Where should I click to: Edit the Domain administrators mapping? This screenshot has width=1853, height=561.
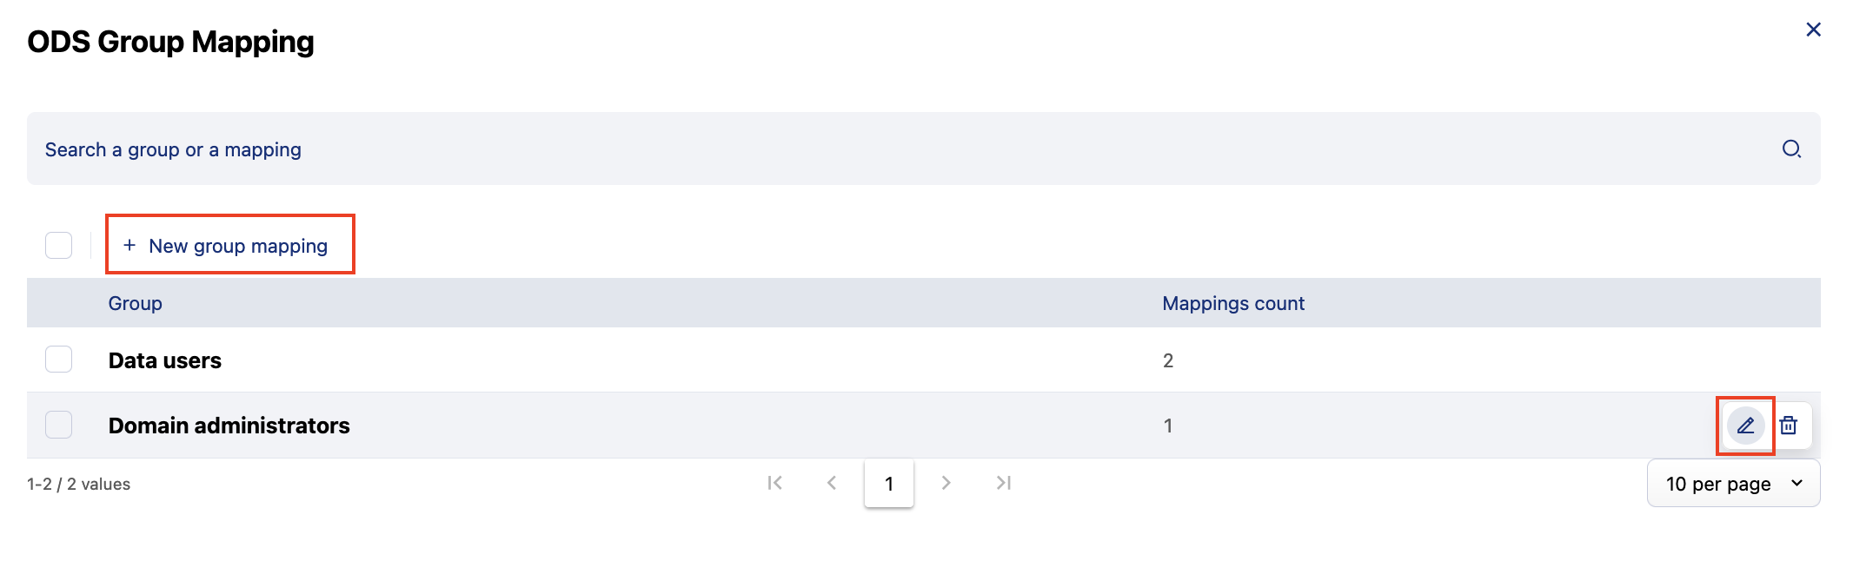pyautogui.click(x=1745, y=426)
